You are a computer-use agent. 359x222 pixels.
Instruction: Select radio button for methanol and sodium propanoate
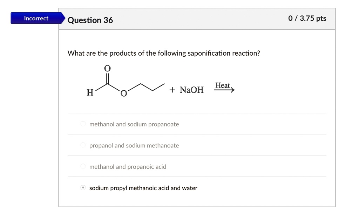click(83, 124)
